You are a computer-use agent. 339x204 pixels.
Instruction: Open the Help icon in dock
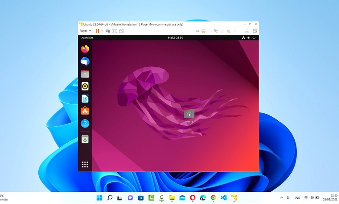85,124
